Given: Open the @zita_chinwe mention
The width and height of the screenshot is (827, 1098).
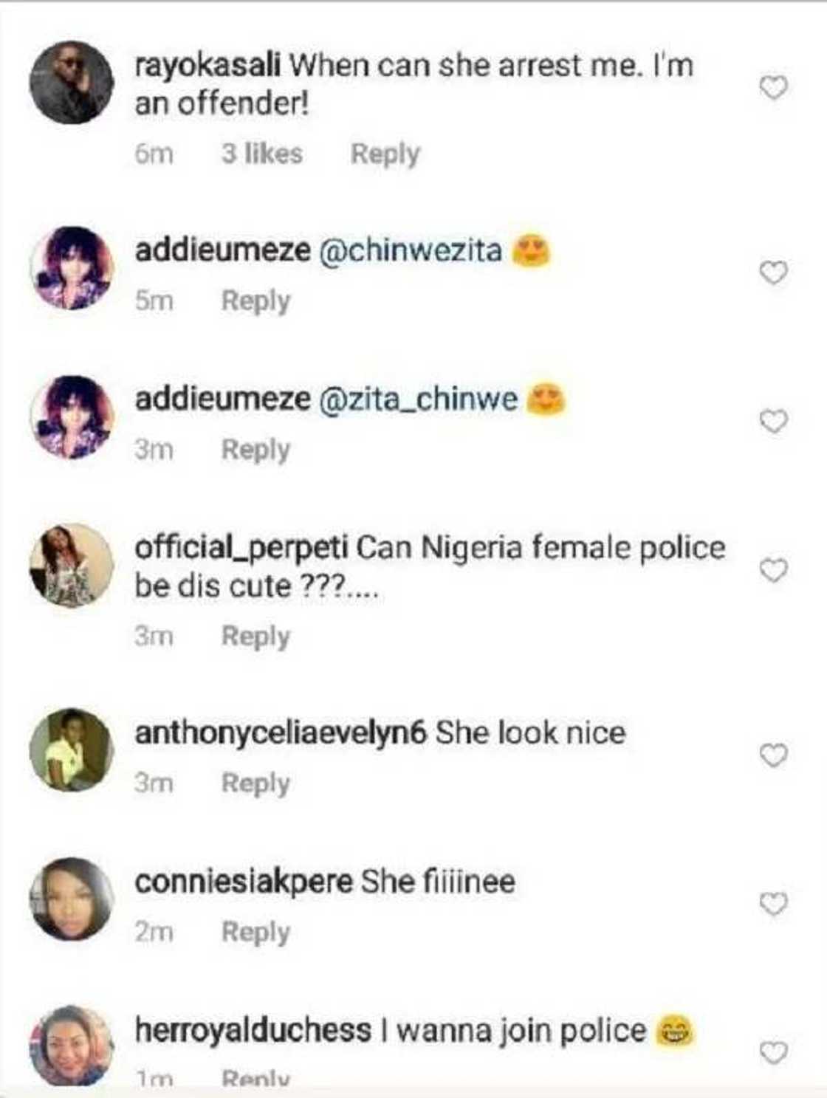Looking at the screenshot, I should pyautogui.click(x=418, y=399).
